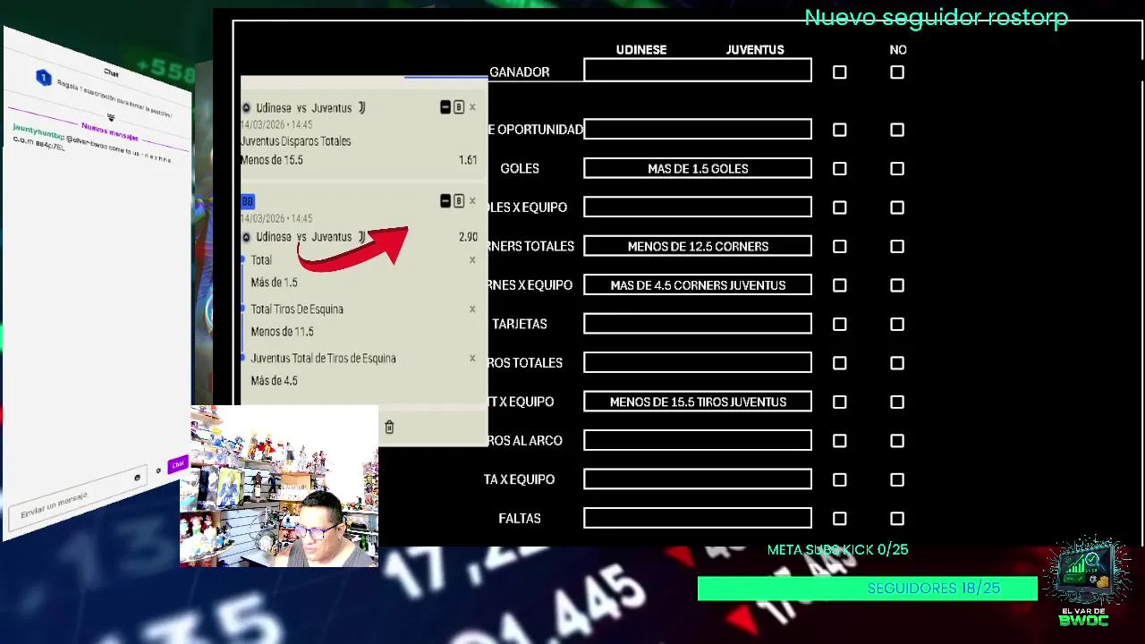
Task: Tick the NO checkbox in TARJETAS row
Action: click(x=897, y=325)
